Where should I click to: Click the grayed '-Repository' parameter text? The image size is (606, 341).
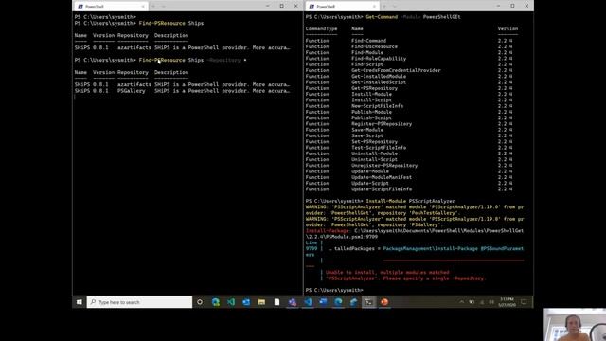coord(223,60)
